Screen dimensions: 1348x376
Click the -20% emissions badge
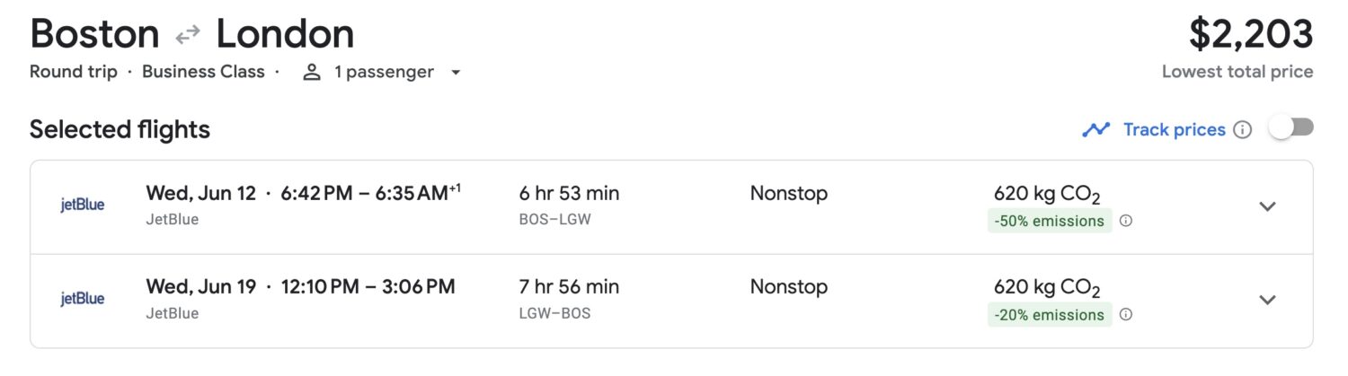[x=1049, y=315]
